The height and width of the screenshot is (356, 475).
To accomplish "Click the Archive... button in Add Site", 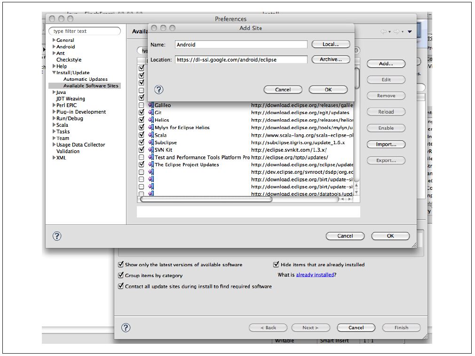I will tap(331, 59).
